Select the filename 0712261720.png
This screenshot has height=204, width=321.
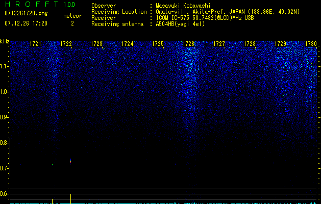(26, 14)
